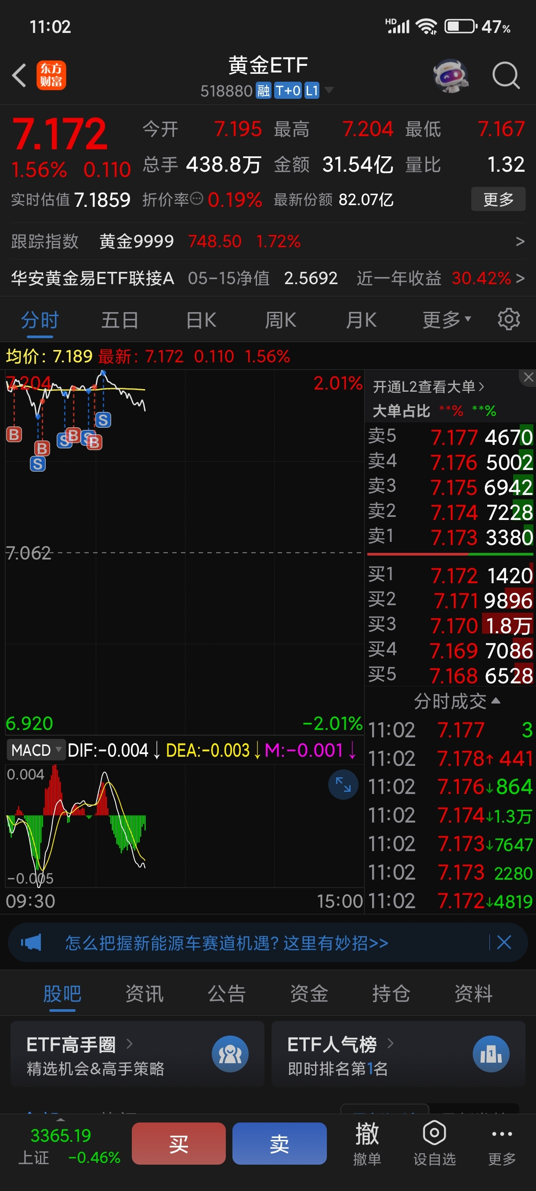Tap the Eastmoney orange logo
The image size is (536, 1191).
coord(51,76)
